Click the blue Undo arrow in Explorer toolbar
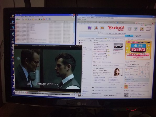Viewport: 156px width, 117px height. tap(47, 19)
